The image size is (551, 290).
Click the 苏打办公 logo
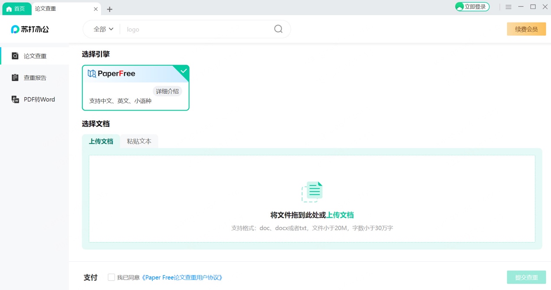[30, 29]
